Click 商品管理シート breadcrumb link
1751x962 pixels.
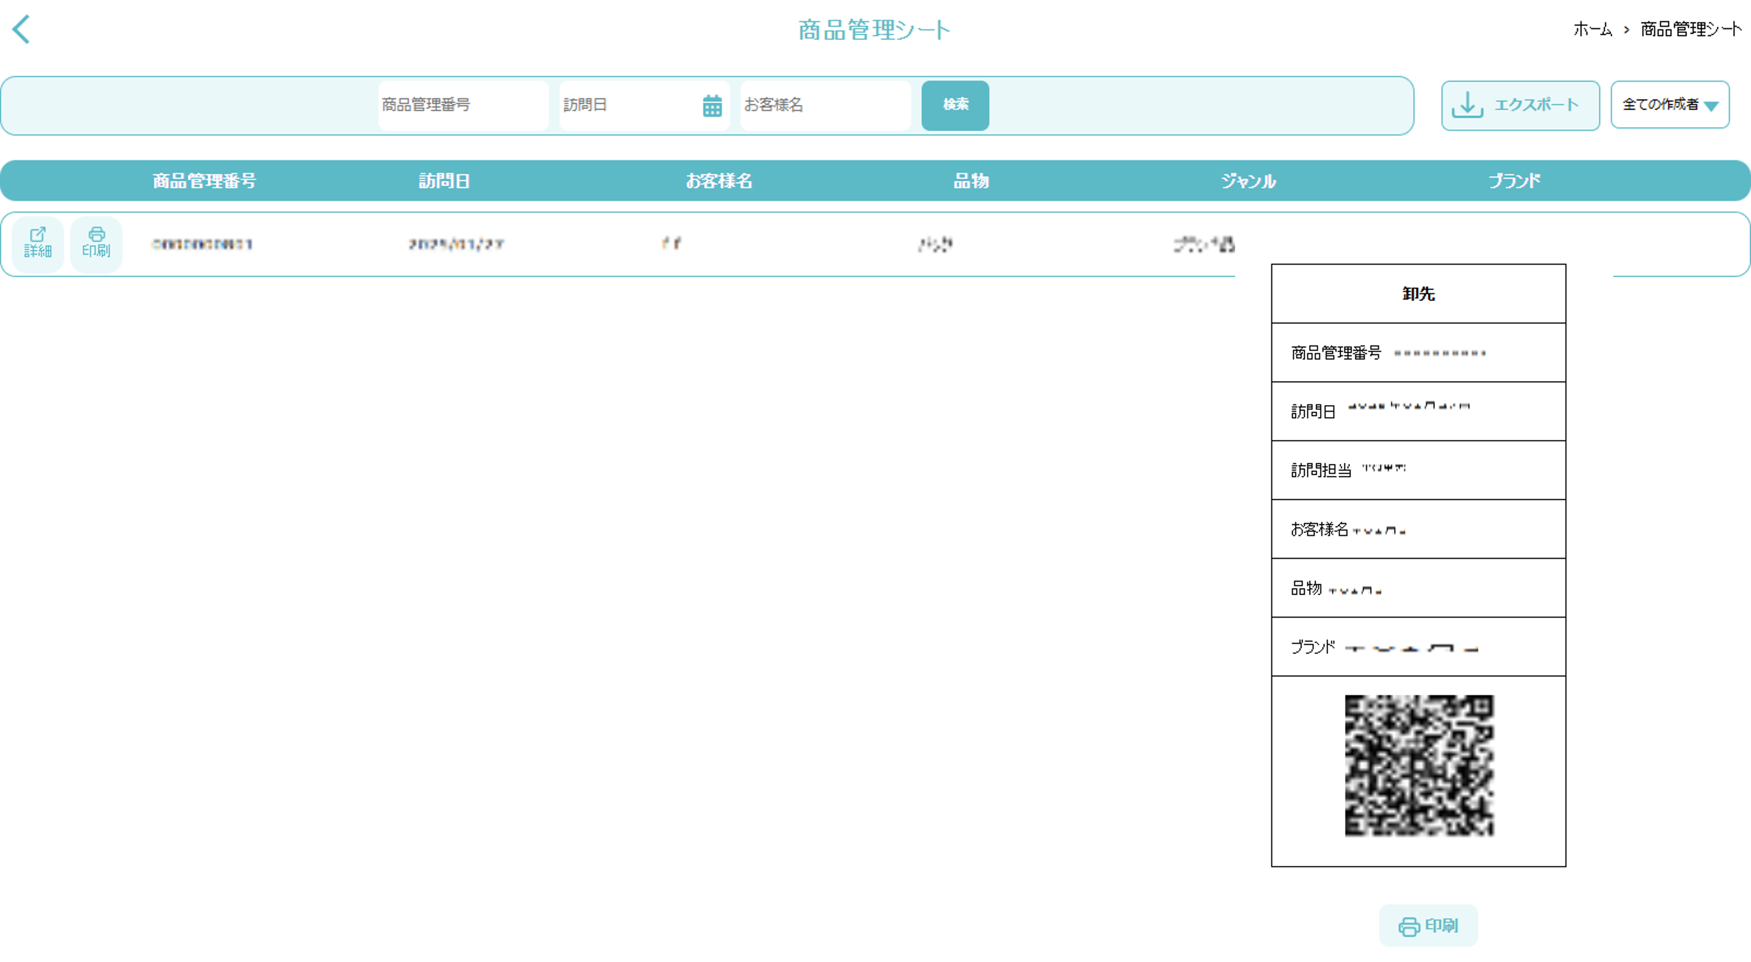point(1691,29)
